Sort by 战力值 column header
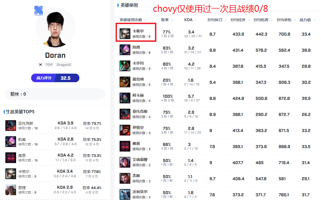The image size is (321, 200). pyautogui.click(x=307, y=20)
